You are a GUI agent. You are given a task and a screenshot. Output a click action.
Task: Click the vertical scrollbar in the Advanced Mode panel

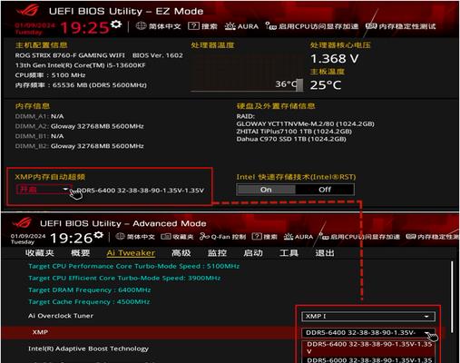click(452, 297)
